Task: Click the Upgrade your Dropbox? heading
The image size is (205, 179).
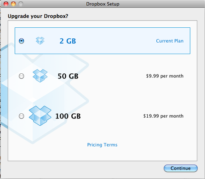Action: click(x=38, y=16)
